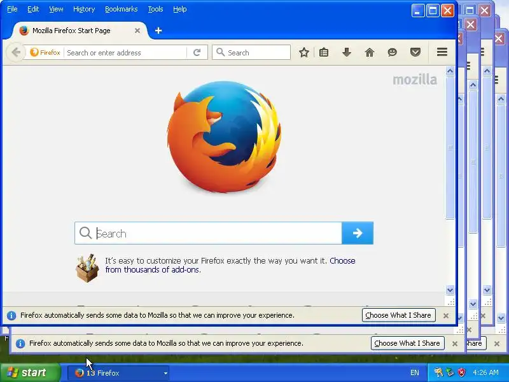The height and width of the screenshot is (382, 509).
Task: Click the system clock showing 4:26 AM
Action: pos(485,372)
